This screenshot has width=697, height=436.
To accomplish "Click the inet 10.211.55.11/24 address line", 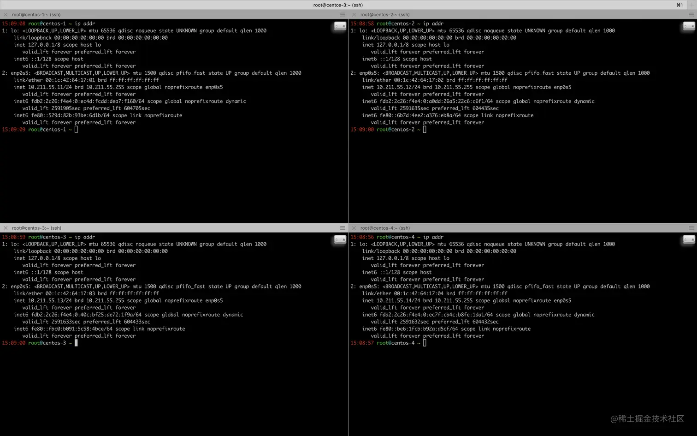I will (x=118, y=87).
